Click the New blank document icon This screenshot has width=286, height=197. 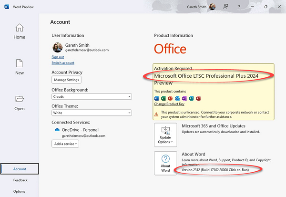(20, 63)
